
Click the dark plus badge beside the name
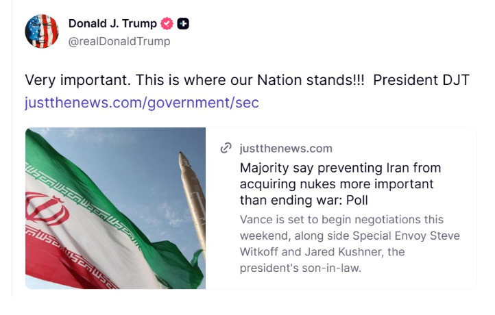coord(183,24)
